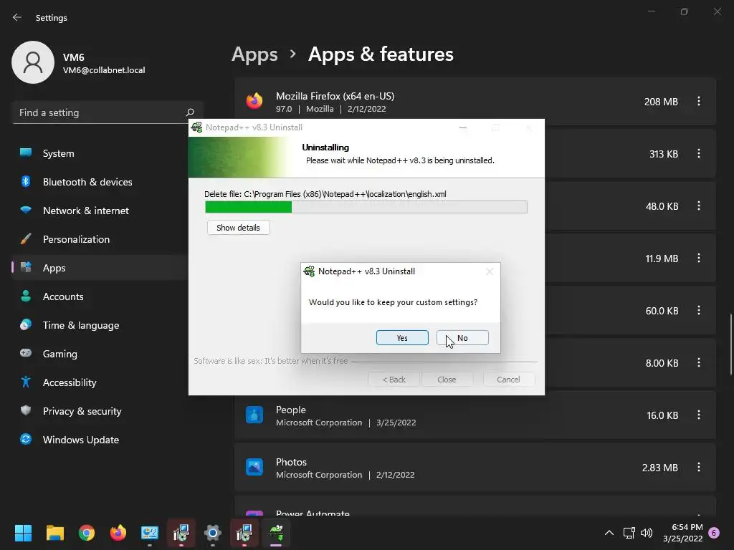Open Personalization settings
Screen dimensions: 734x550
point(100,239)
